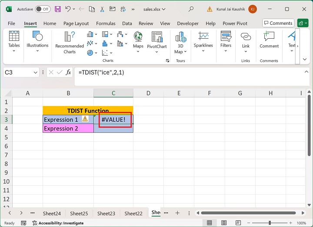Click the Copy icon in quick access toolbar
Screen dimensions: 313x227
(92, 9)
